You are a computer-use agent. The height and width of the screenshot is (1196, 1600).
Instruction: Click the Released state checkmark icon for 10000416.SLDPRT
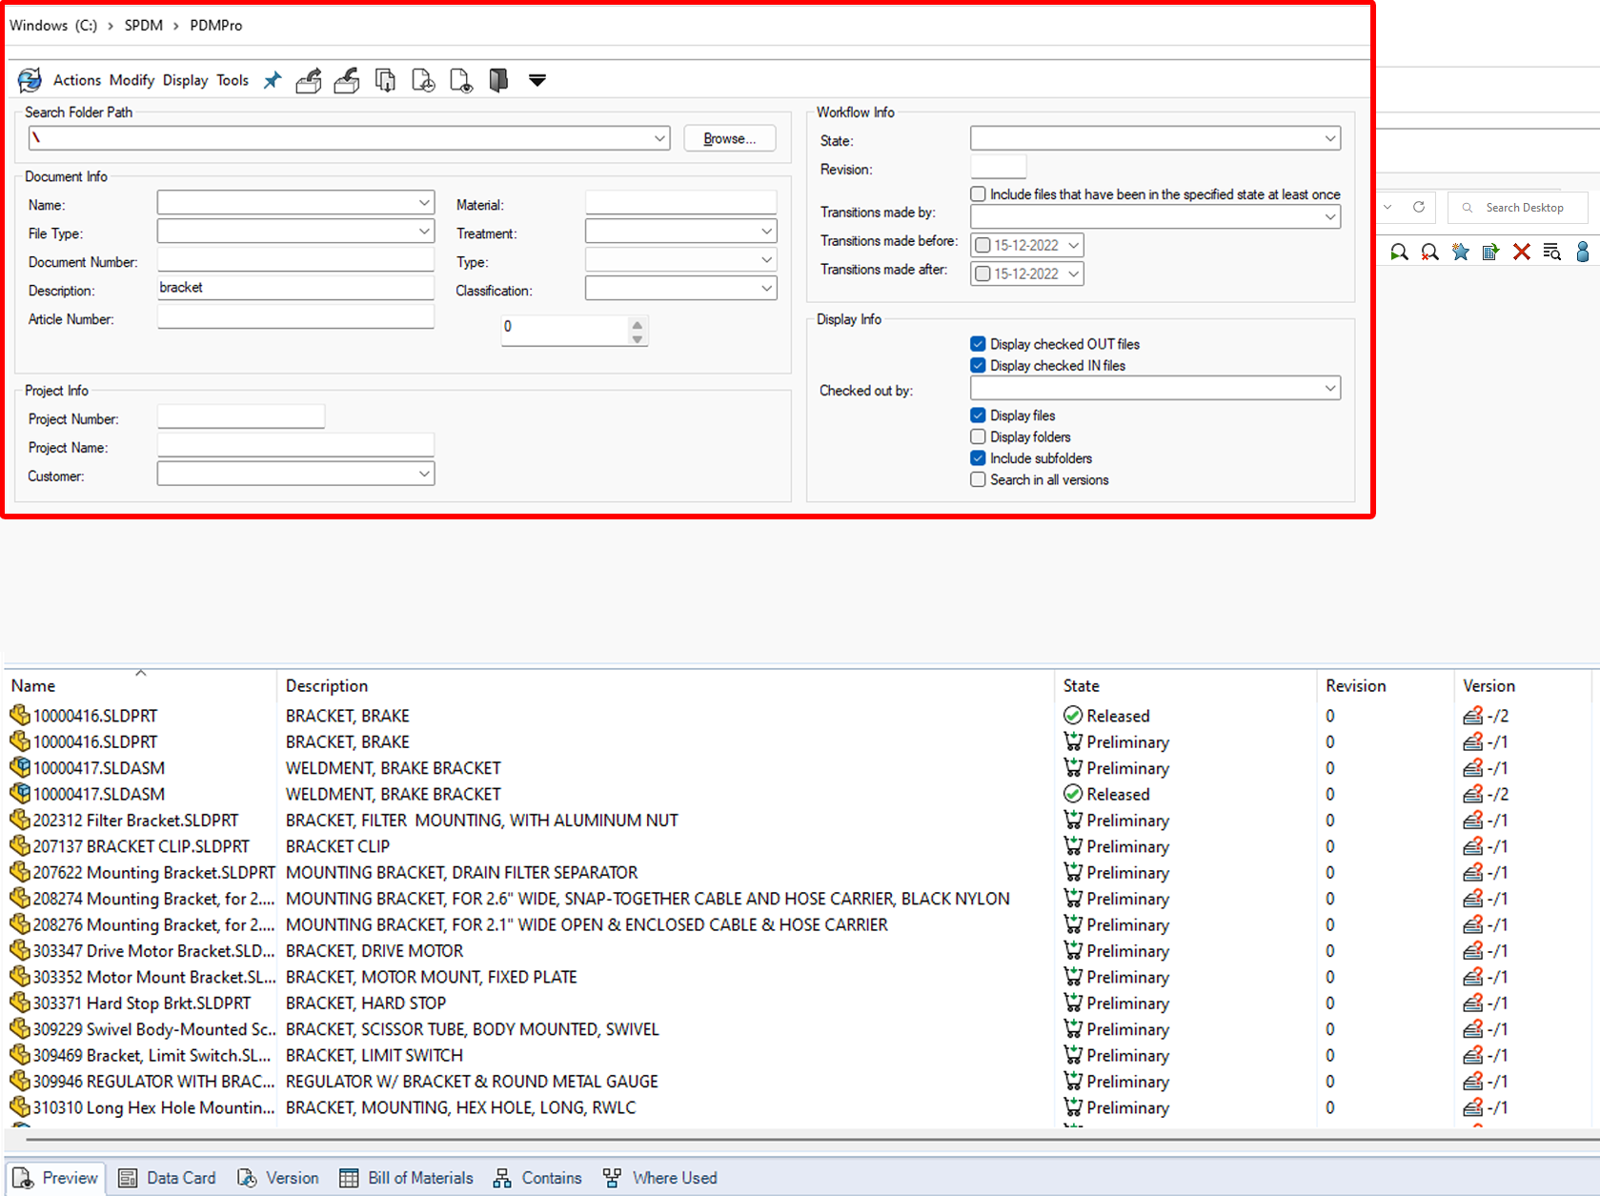[1073, 715]
